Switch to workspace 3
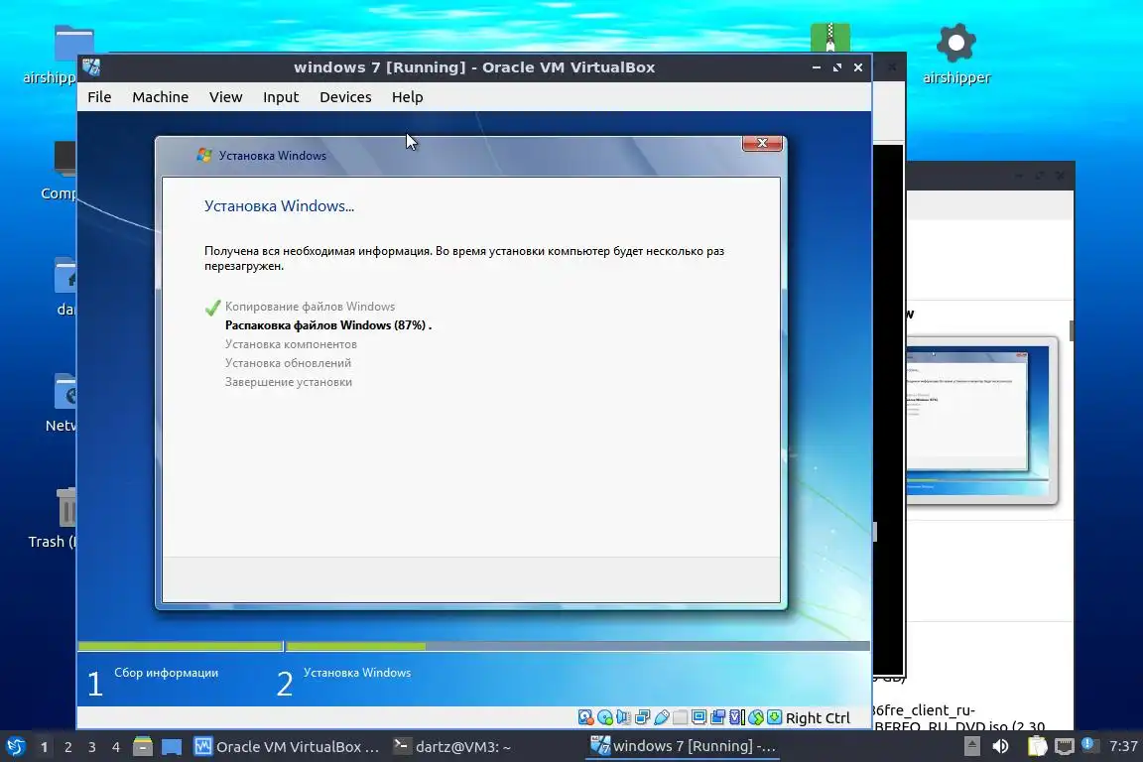1143x762 pixels. [92, 747]
